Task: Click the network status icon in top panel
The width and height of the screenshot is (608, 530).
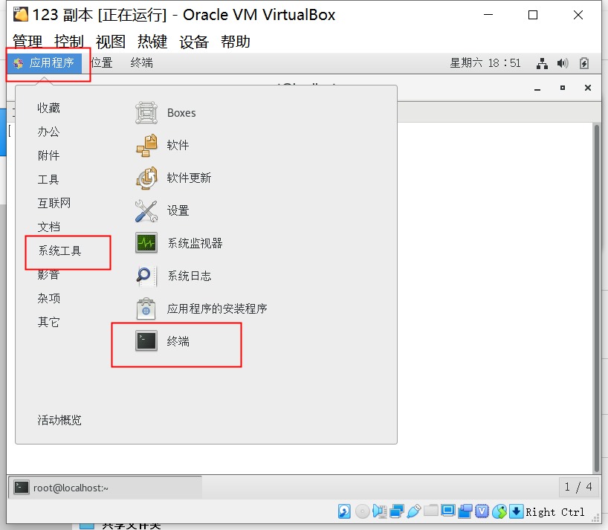Action: pyautogui.click(x=542, y=63)
